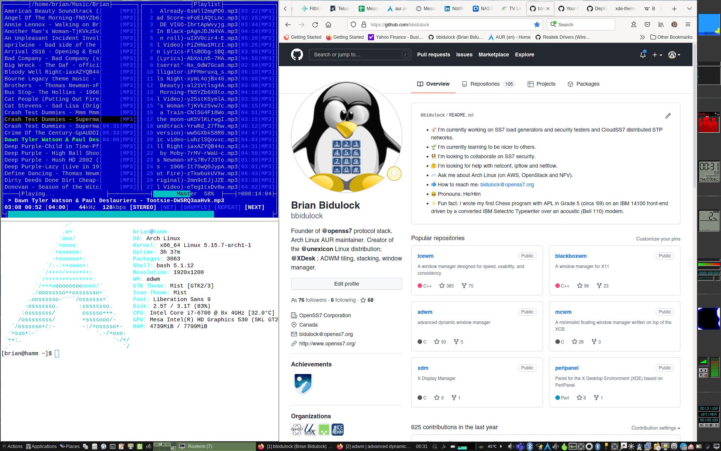This screenshot has width=721, height=451.
Task: Click the Edit profile button
Action: [x=346, y=284]
